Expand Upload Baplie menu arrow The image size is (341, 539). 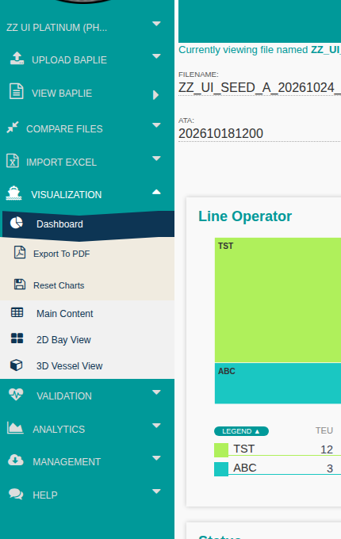click(156, 56)
